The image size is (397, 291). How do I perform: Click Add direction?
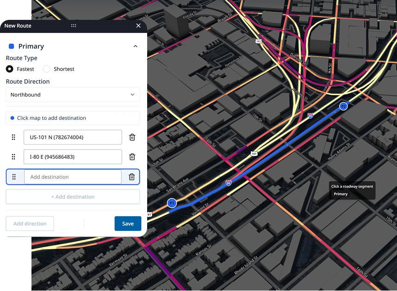(30, 223)
